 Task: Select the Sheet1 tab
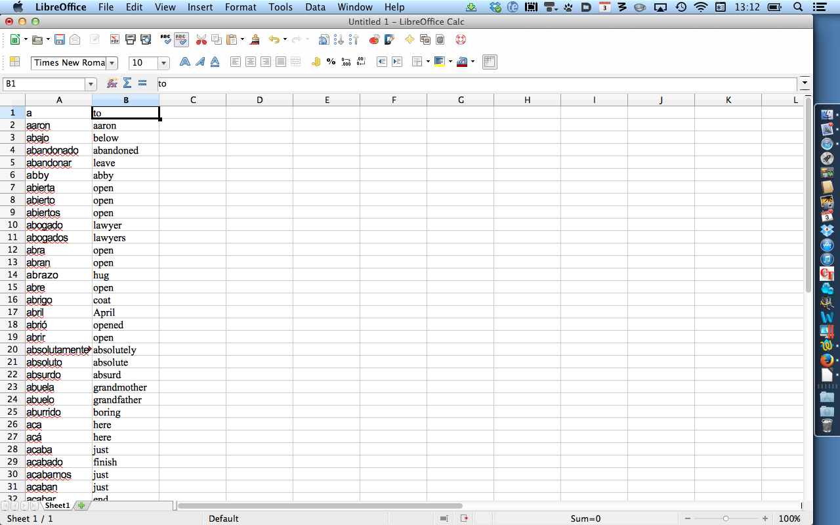[x=57, y=505]
